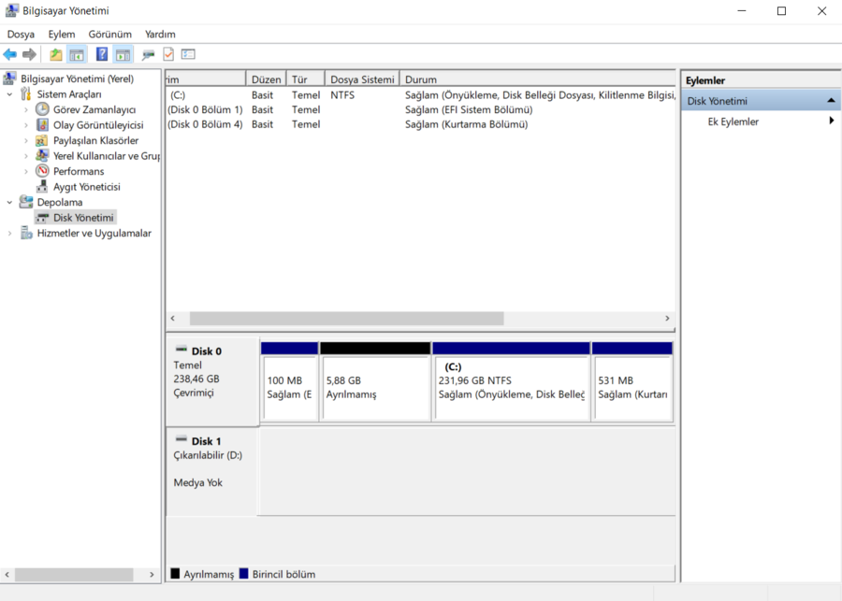Click the volume list scrollbar right arrow

[667, 318]
